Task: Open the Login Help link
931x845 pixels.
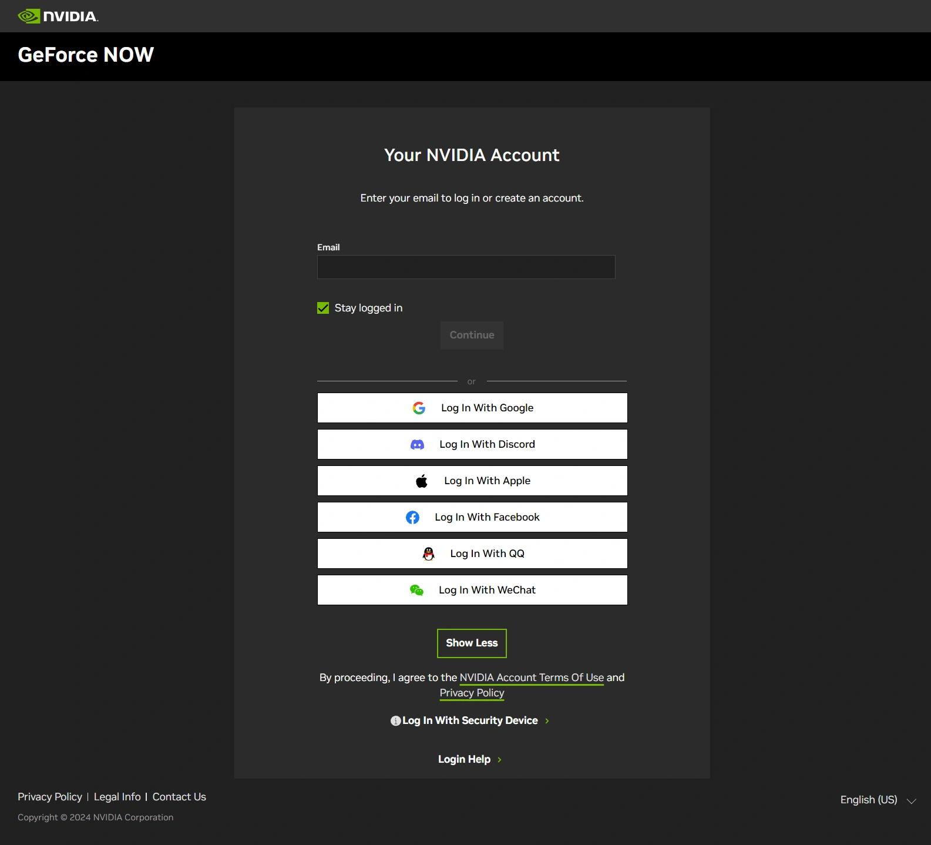Action: tap(464, 759)
